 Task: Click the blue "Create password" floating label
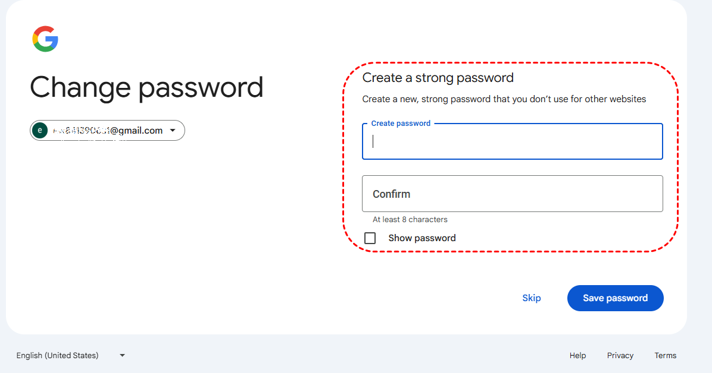coord(401,124)
